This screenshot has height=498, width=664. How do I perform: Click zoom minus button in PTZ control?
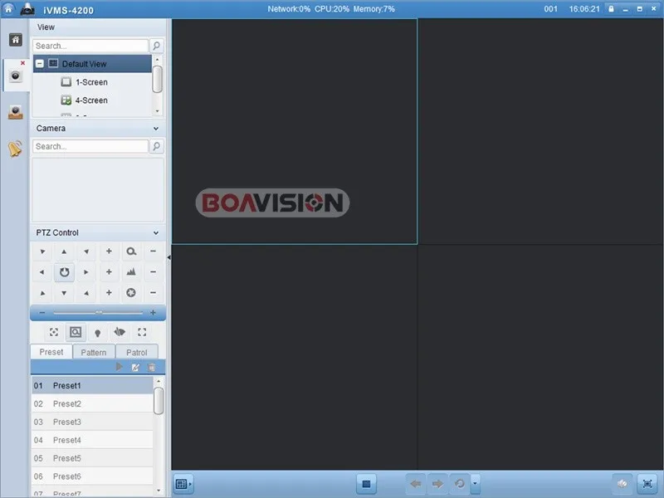point(154,251)
